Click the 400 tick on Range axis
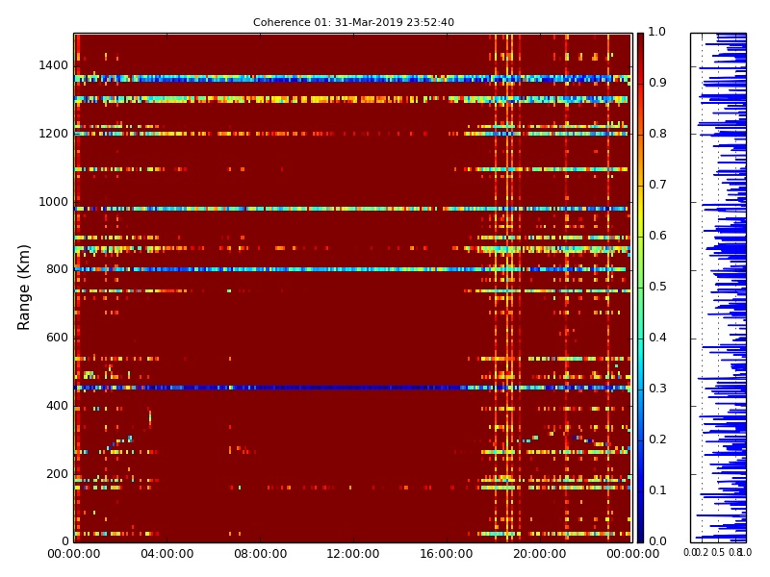Image resolution: width=770 pixels, height=577 pixels. (x=57, y=406)
